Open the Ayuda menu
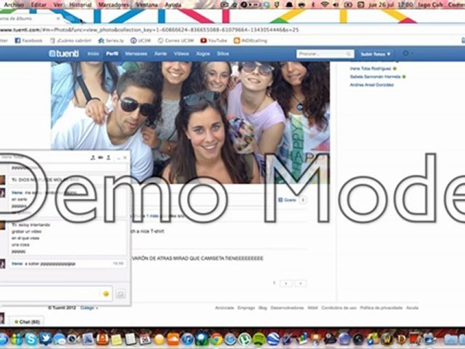This screenshot has width=465, height=349. click(x=173, y=5)
